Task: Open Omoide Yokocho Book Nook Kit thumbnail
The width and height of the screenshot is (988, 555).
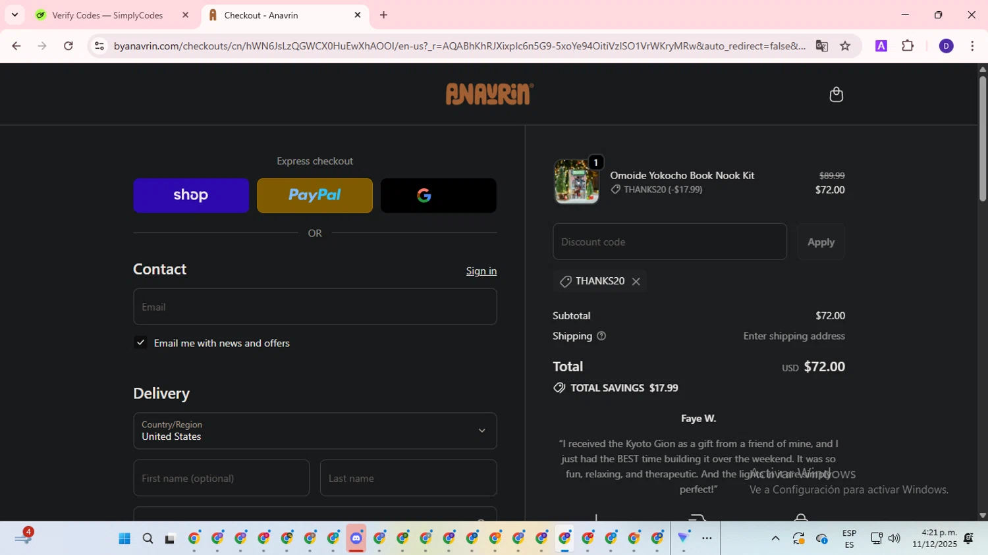Action: pos(576,182)
